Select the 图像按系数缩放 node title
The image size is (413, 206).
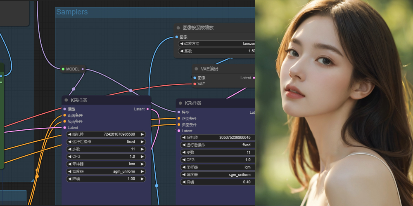pos(198,28)
